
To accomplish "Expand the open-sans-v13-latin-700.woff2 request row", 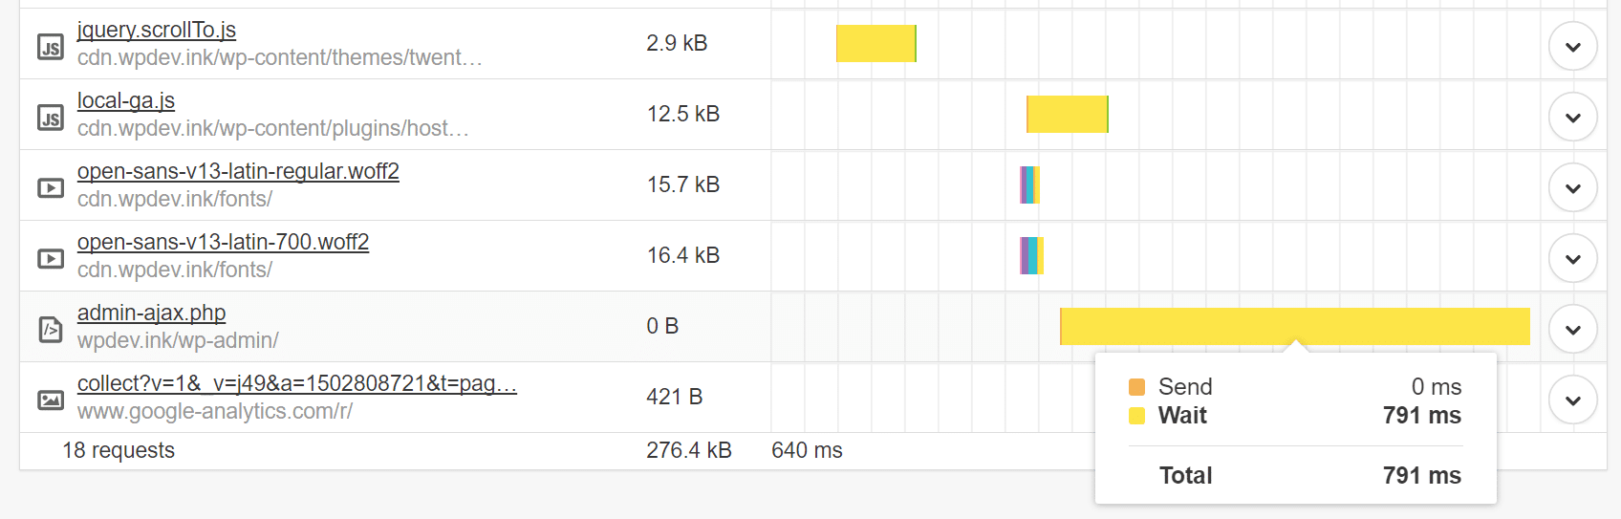I will 1572,258.
